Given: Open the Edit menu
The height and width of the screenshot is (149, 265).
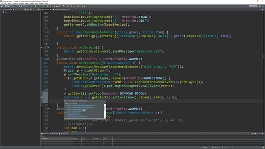Looking at the screenshot, I should [5, 3].
